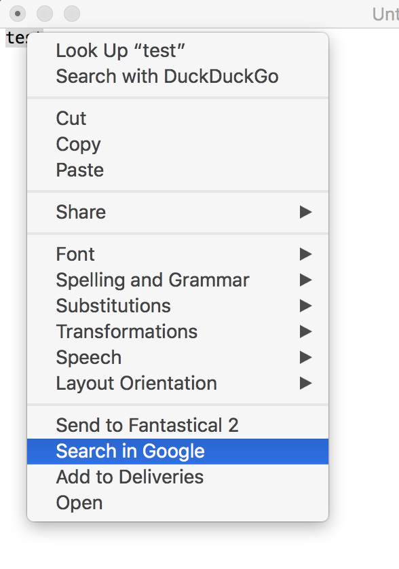Choose Search with DuckDuckGo
Image resolution: width=399 pixels, height=569 pixels.
pyautogui.click(x=178, y=77)
